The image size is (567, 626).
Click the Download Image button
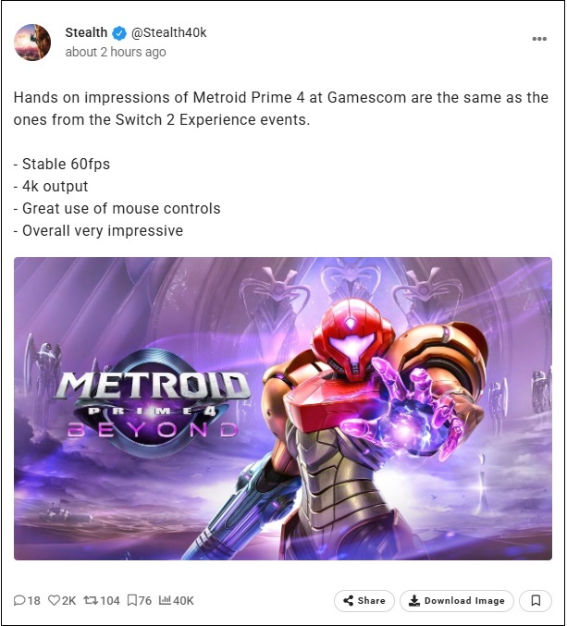click(x=457, y=600)
